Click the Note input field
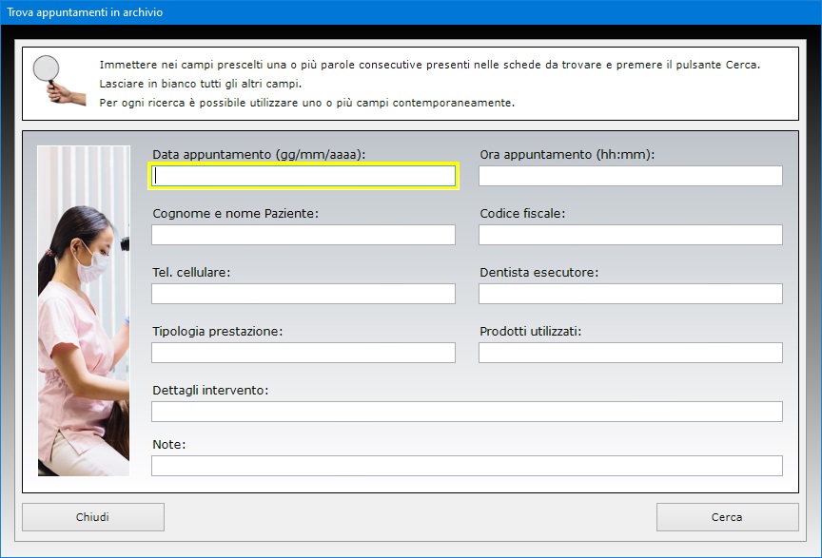The width and height of the screenshot is (822, 558). coord(466,466)
